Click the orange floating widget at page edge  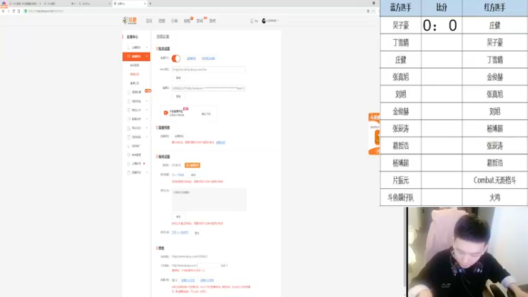[x=374, y=134]
